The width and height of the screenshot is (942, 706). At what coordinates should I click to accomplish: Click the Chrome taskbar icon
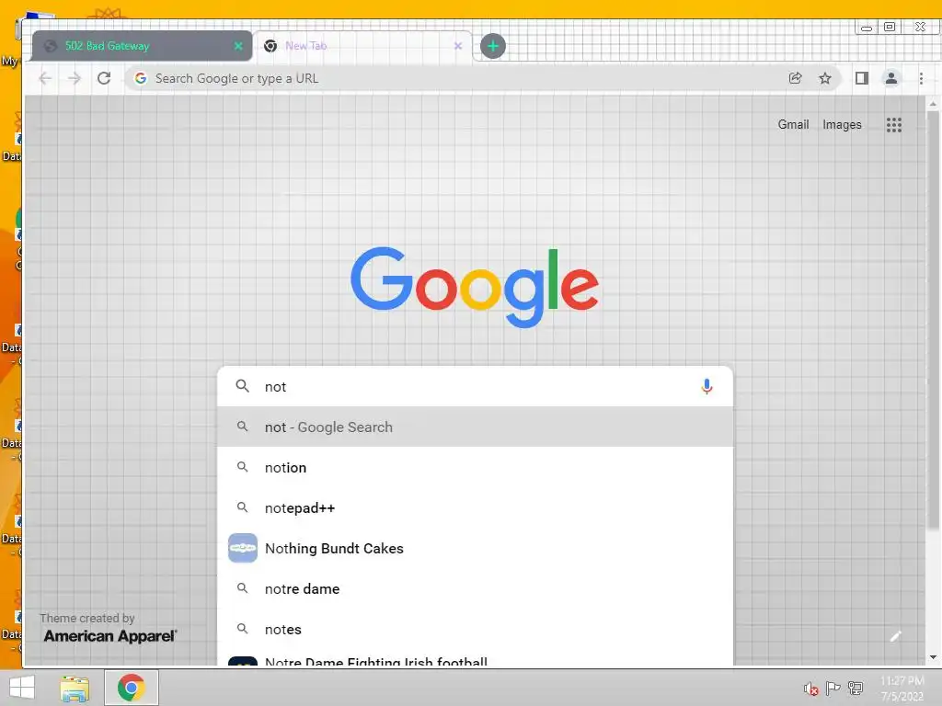pos(131,688)
